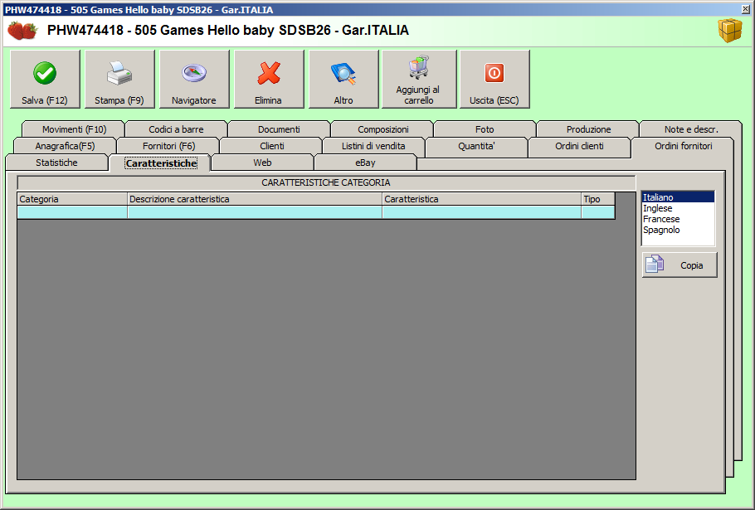The height and width of the screenshot is (510, 755).
Task: Open the Listini di vendita tab
Action: pyautogui.click(x=373, y=146)
